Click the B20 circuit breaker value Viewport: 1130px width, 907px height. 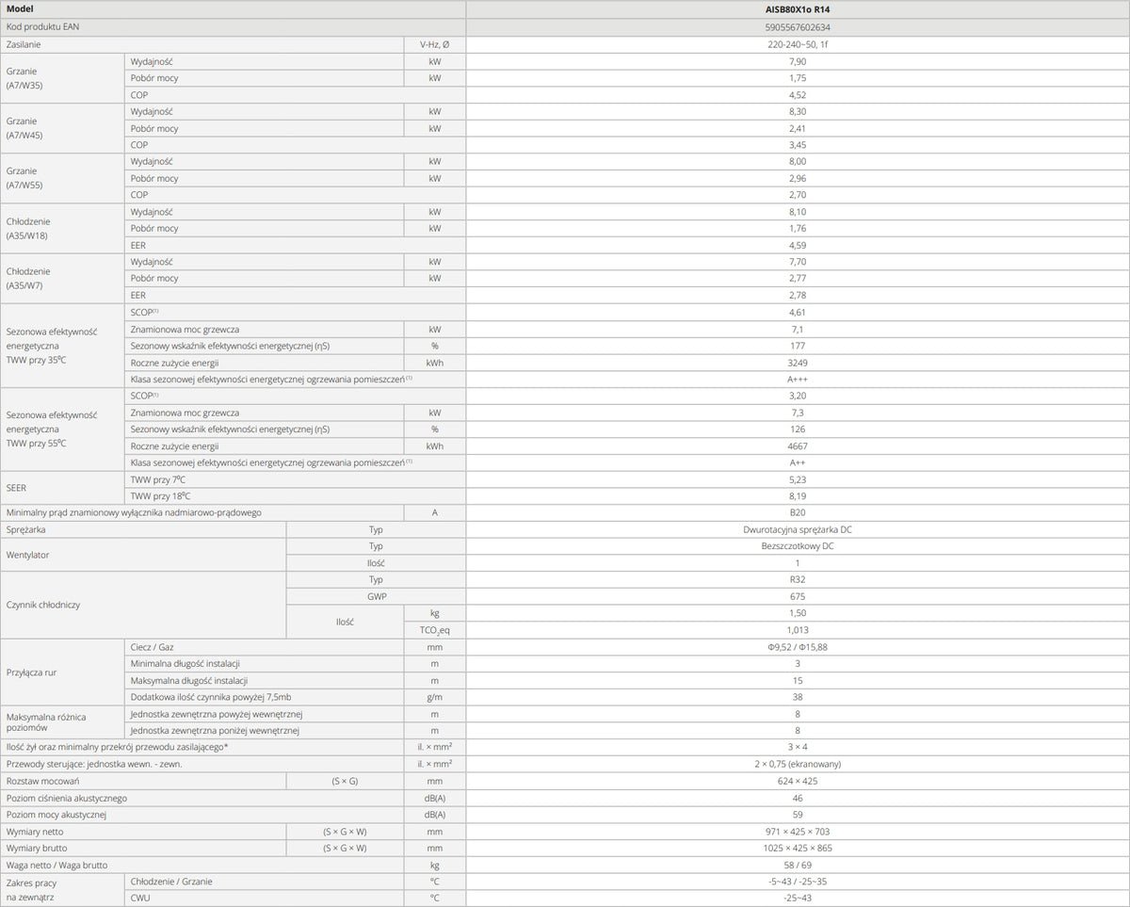pyautogui.click(x=798, y=512)
